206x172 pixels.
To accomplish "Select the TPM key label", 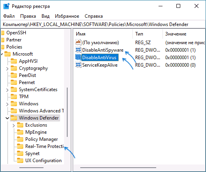I will 24,97.
